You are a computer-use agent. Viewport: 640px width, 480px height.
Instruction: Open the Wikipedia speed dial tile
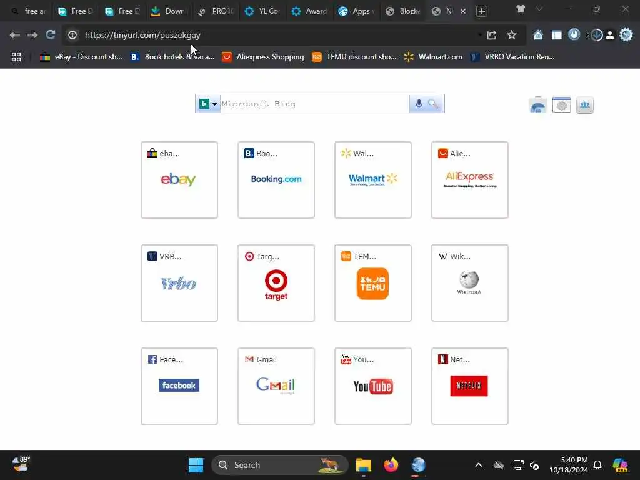[x=470, y=283]
